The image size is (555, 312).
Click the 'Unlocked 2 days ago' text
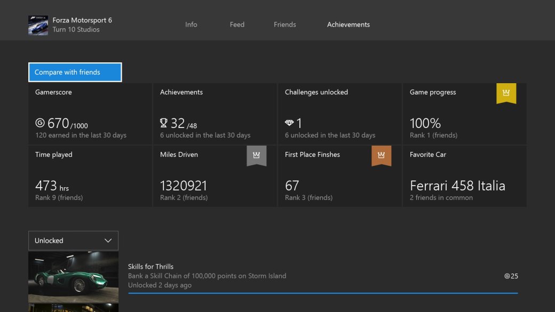(160, 285)
